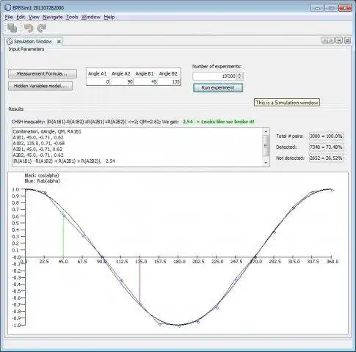Click the 'Black: cos(alpha)' legend text

pyautogui.click(x=42, y=175)
